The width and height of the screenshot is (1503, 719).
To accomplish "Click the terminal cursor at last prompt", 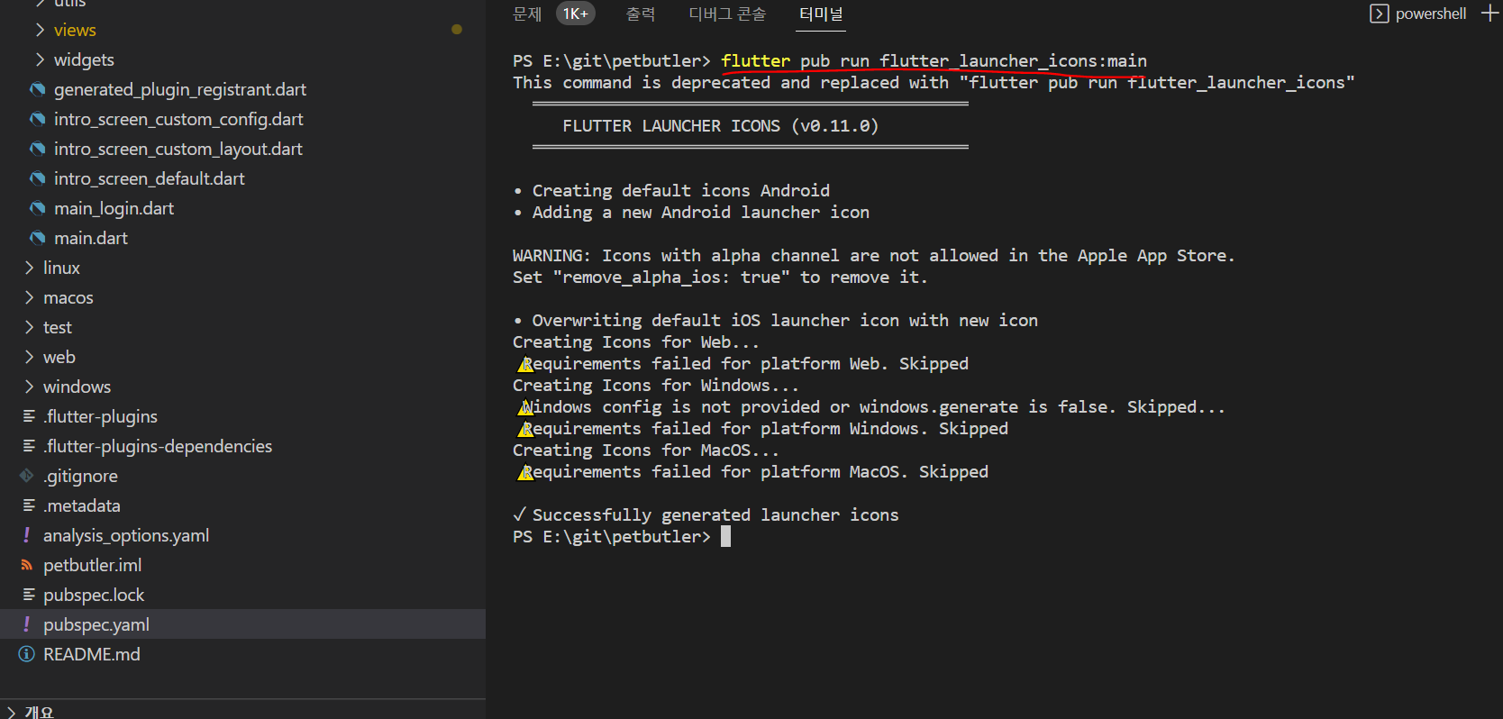I will [x=725, y=537].
